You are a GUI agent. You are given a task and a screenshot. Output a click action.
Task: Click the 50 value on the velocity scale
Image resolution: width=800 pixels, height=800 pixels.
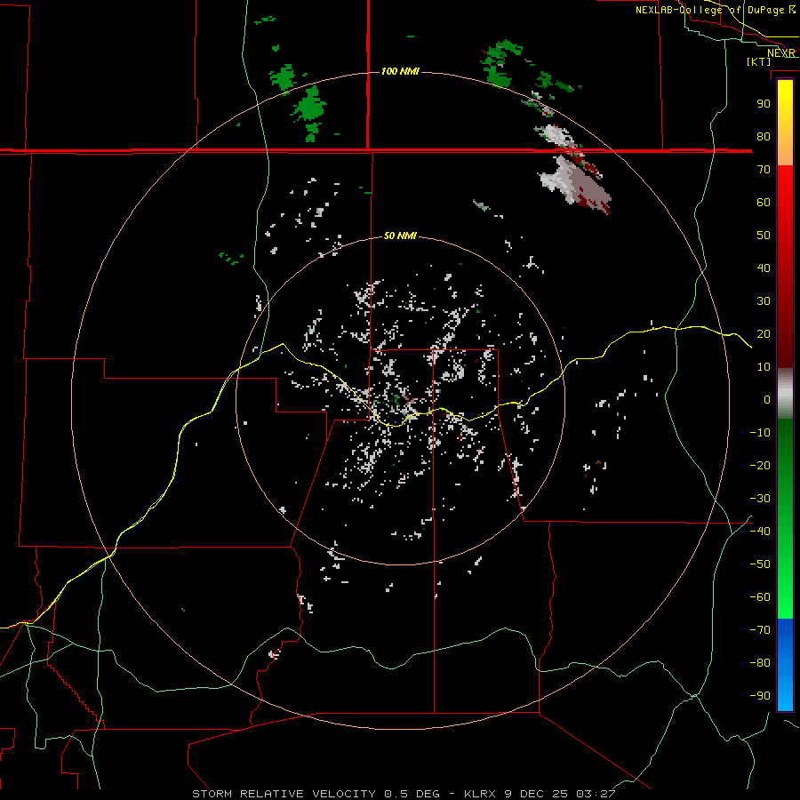click(764, 236)
